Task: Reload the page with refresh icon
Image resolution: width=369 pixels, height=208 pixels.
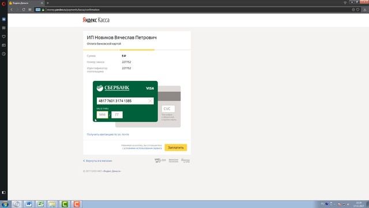Action: click(24, 10)
